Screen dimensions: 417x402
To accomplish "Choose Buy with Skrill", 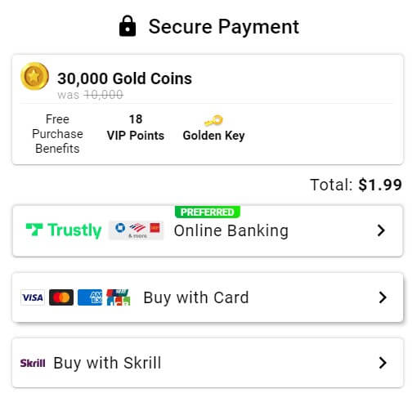I will pyautogui.click(x=208, y=363).
